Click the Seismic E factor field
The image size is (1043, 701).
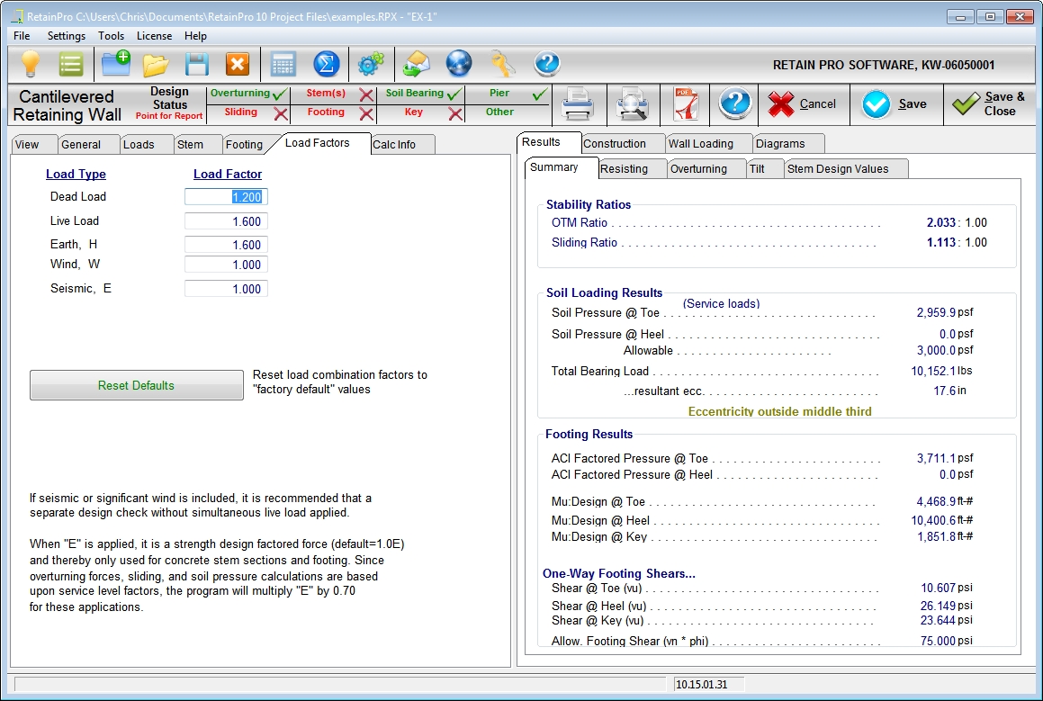[x=226, y=289]
